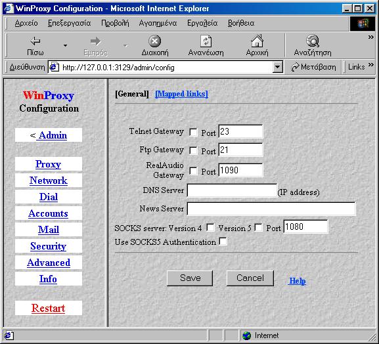Click the Back (Πίσω) arrow icon
This screenshot has width=379, height=344.
(x=35, y=41)
